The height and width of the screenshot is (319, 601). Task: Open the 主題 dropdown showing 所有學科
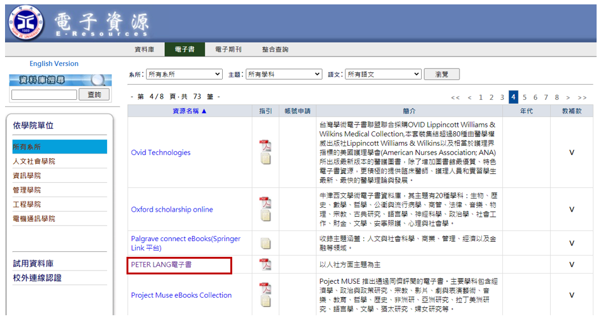click(x=284, y=74)
